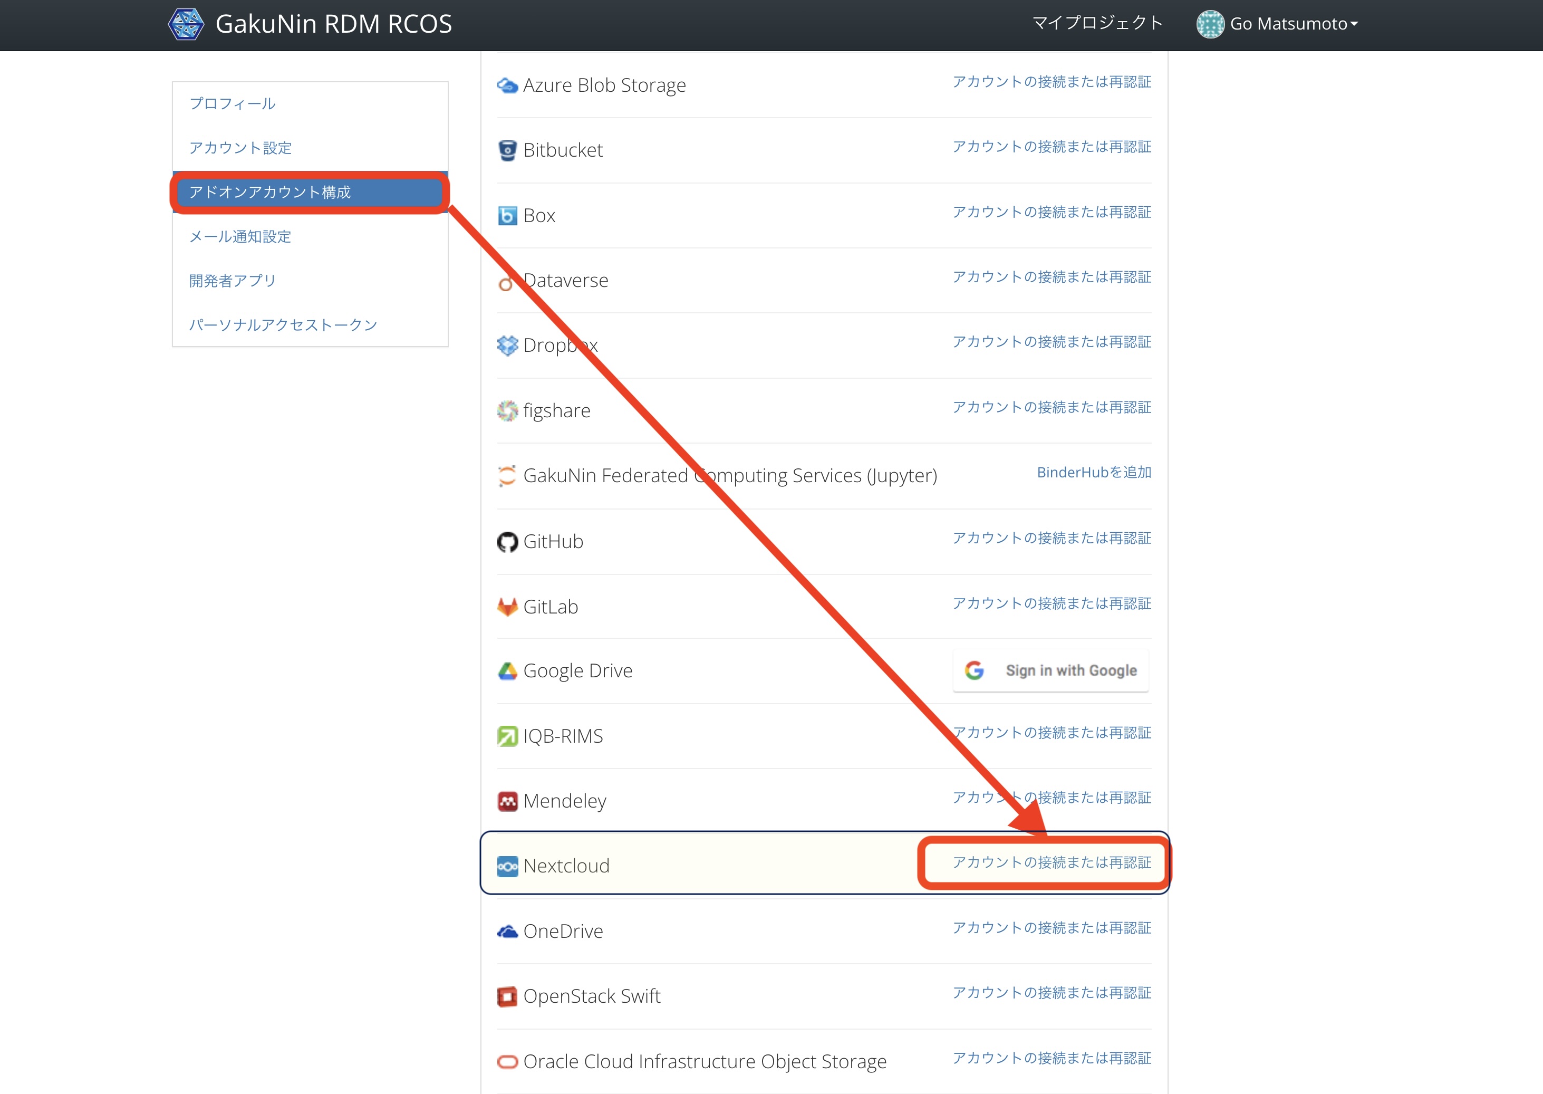This screenshot has height=1094, width=1543.
Task: Connect account for Azure Blob Storage
Action: pyautogui.click(x=1052, y=82)
